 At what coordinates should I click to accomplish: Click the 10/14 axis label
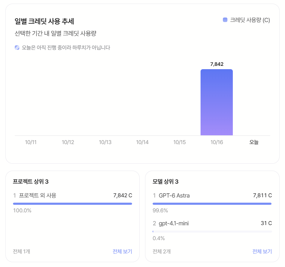[142, 142]
